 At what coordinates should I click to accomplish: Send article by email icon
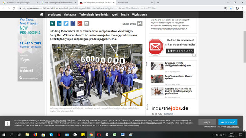click(x=86, y=23)
